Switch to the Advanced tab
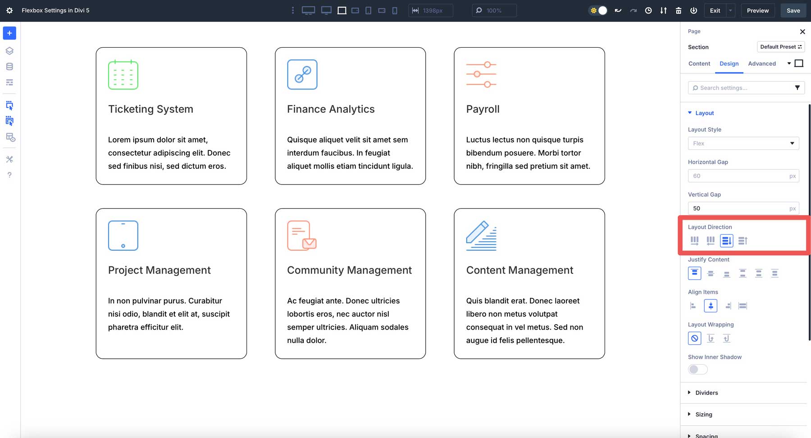This screenshot has width=811, height=438. click(761, 63)
